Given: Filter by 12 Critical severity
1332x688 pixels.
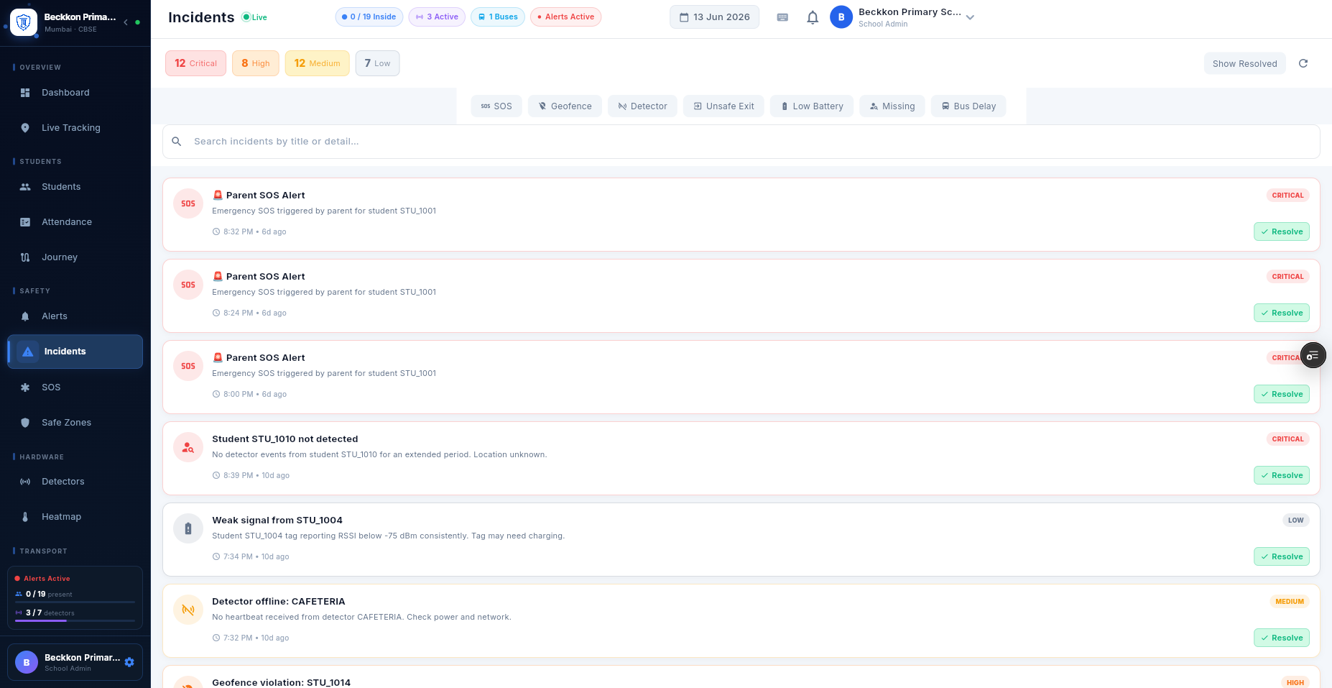Looking at the screenshot, I should pyautogui.click(x=195, y=63).
